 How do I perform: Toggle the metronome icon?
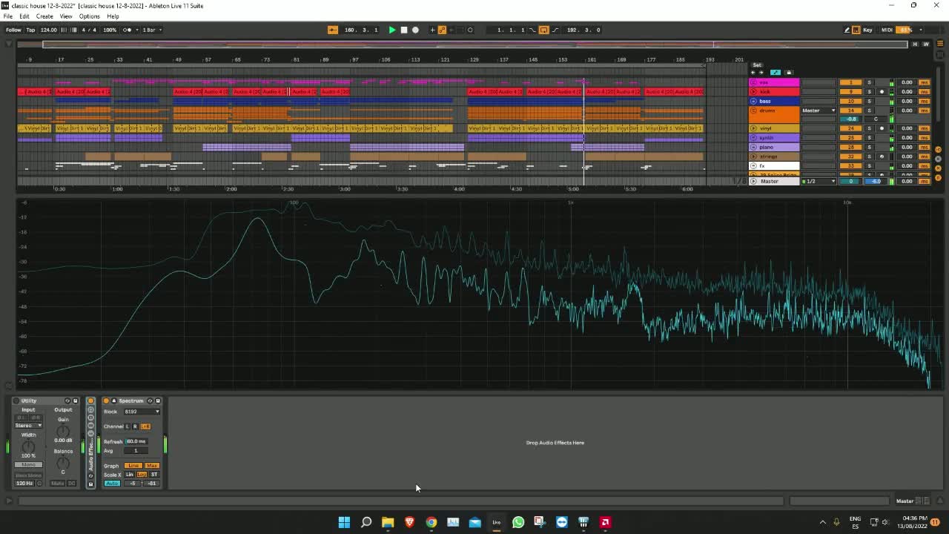(127, 30)
